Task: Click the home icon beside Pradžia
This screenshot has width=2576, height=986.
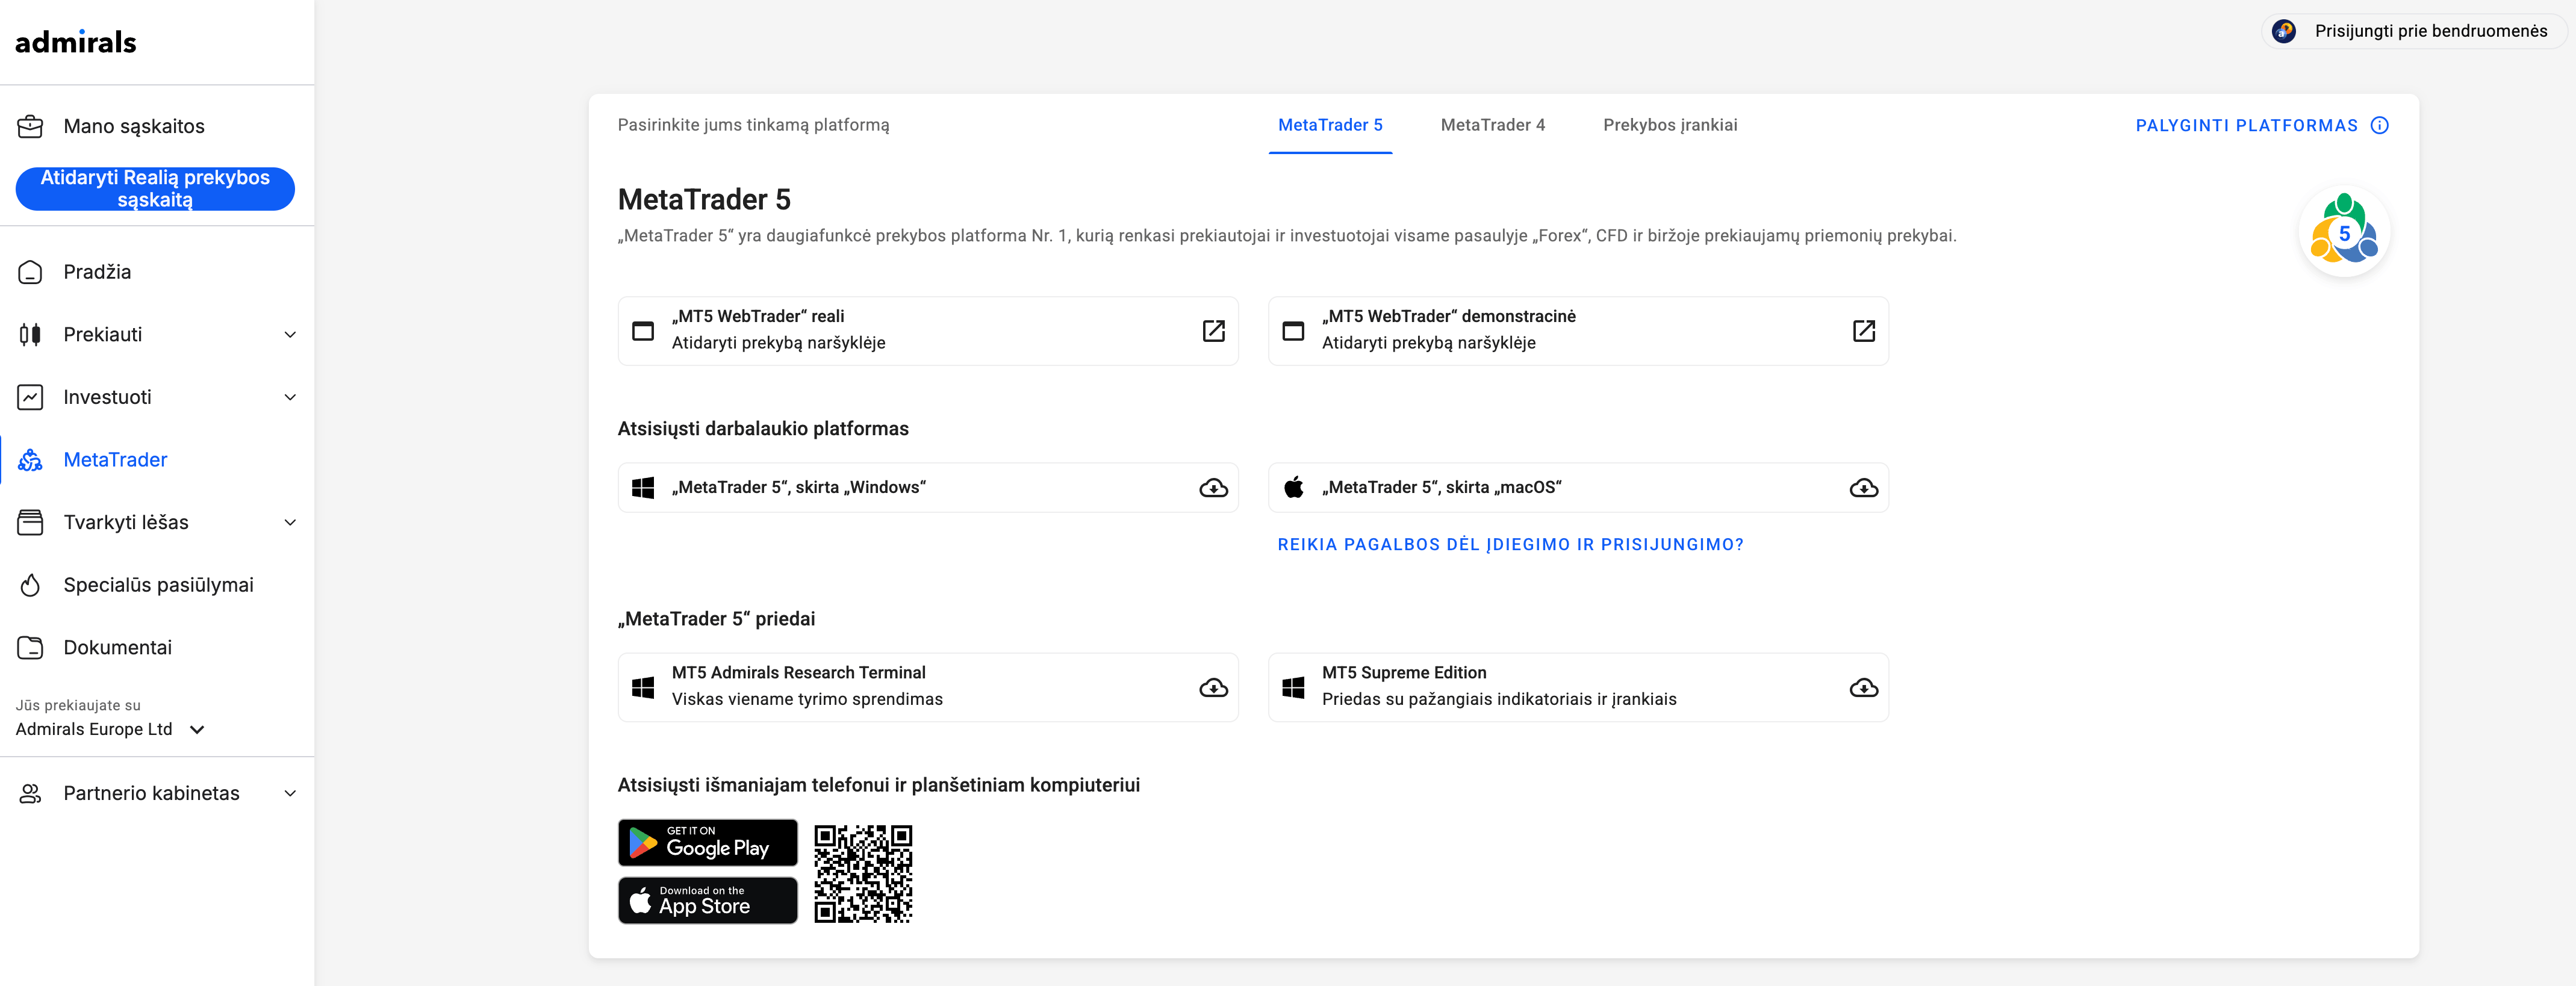Action: click(31, 272)
